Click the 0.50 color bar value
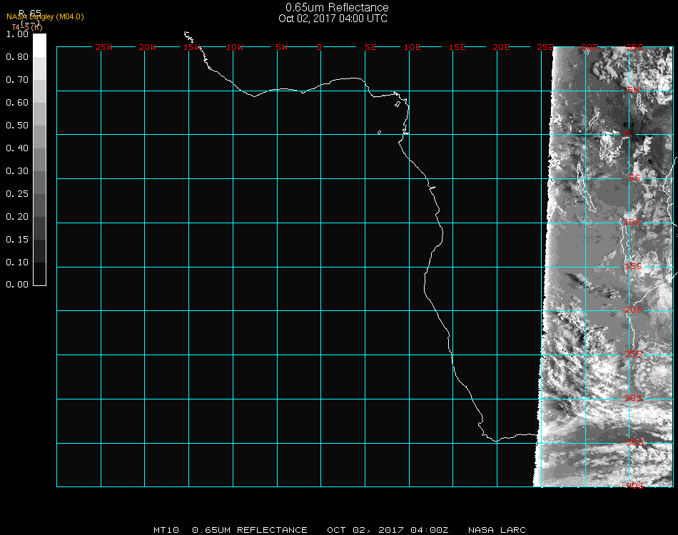The height and width of the screenshot is (535, 678). (17, 126)
